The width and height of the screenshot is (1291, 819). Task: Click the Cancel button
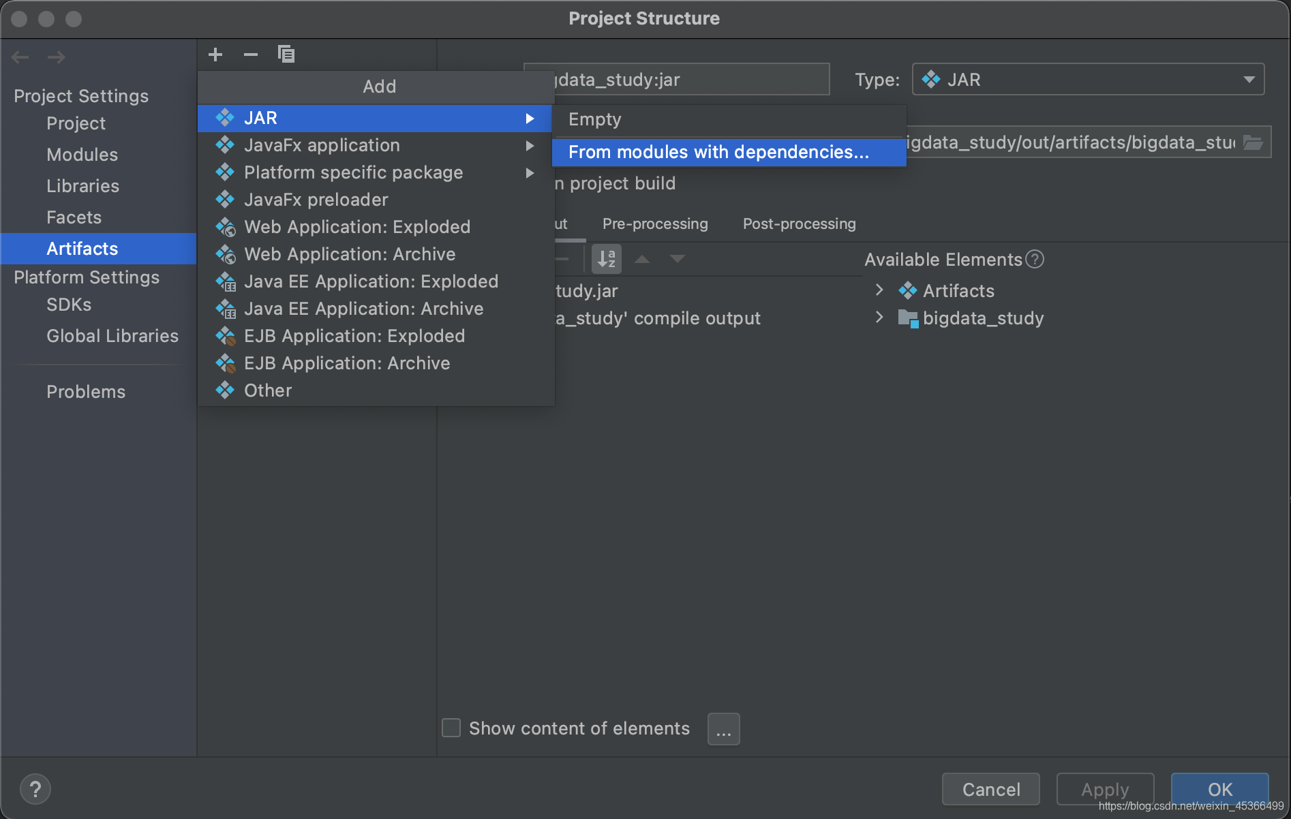[x=991, y=790]
